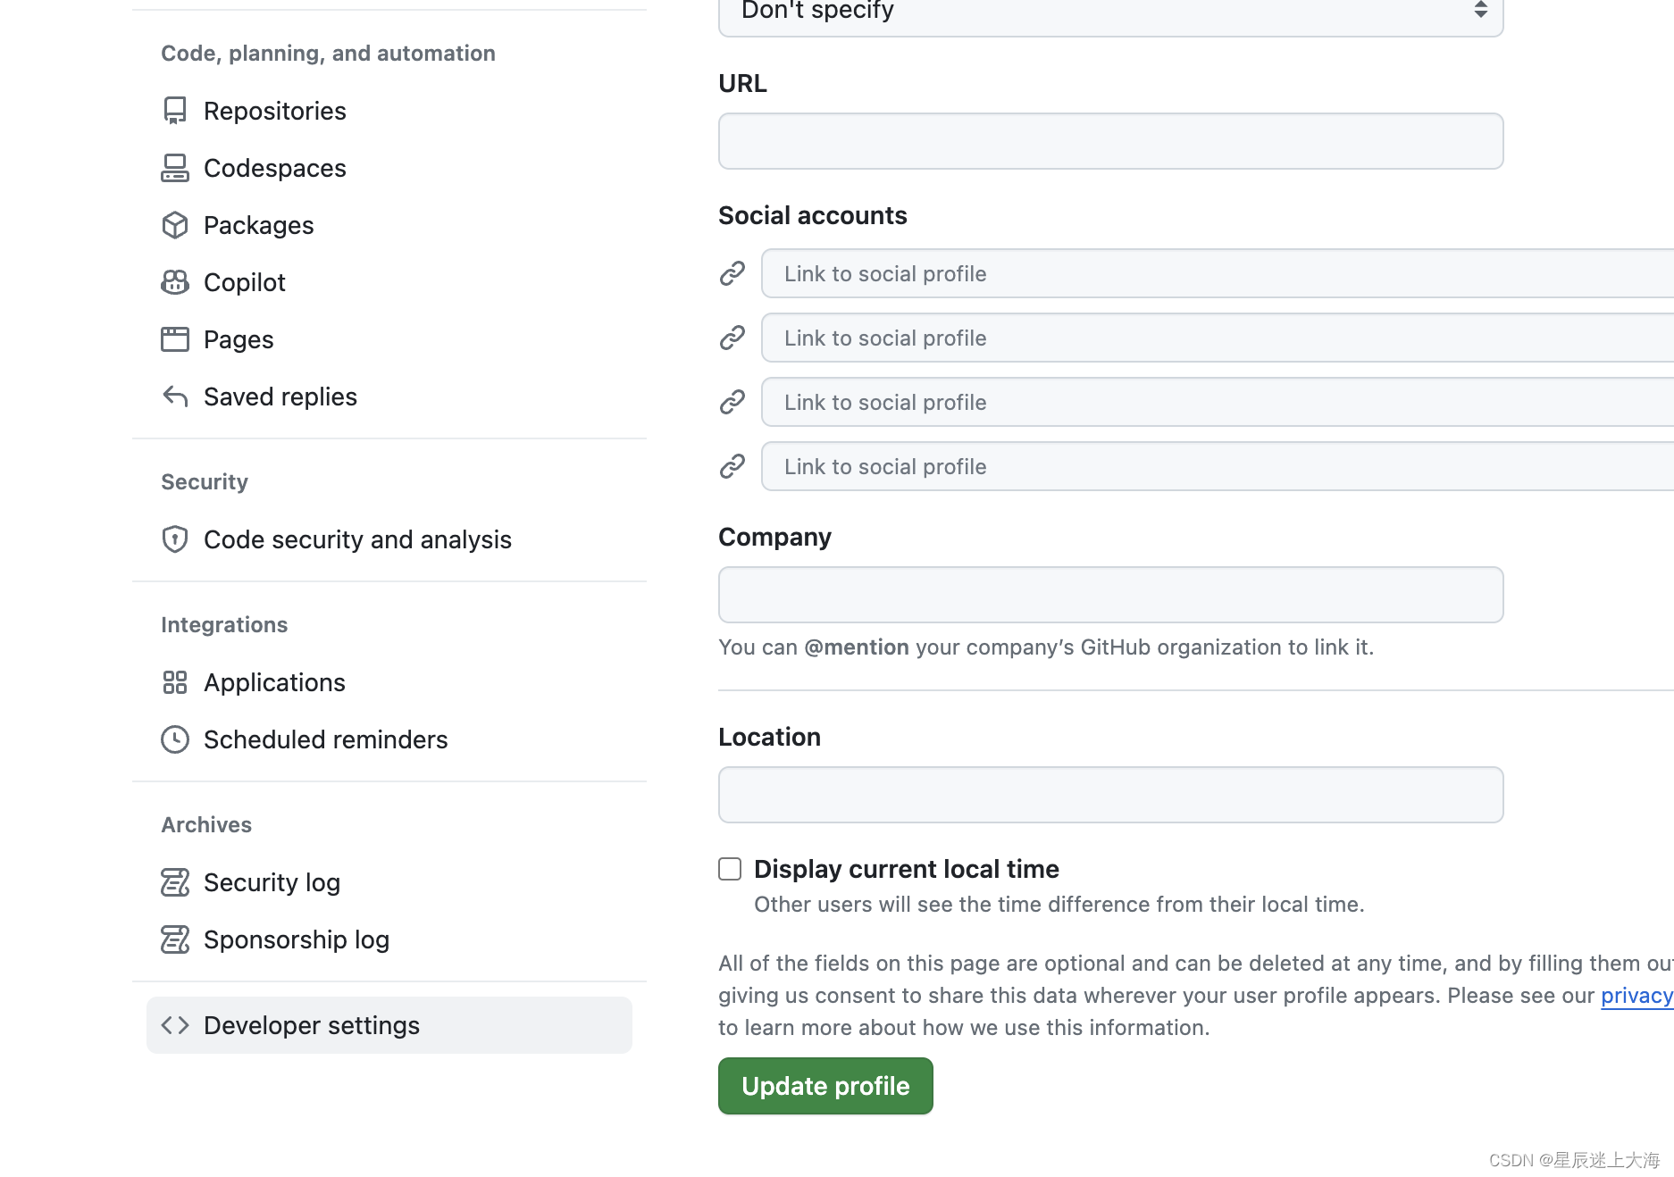Click the Scheduled reminders clock icon
Screen dimensions: 1674x1177
175,739
